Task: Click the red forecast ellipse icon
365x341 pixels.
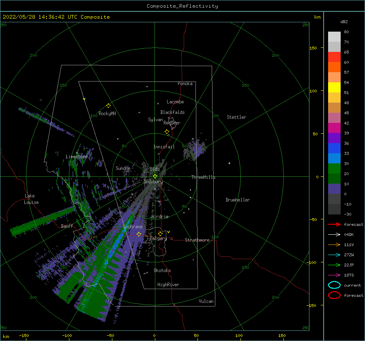Action: (334, 295)
